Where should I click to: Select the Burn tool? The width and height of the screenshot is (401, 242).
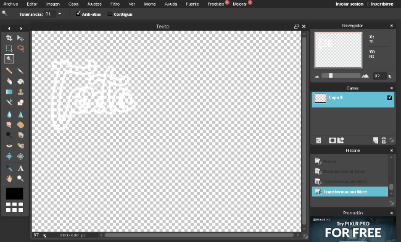point(20,135)
